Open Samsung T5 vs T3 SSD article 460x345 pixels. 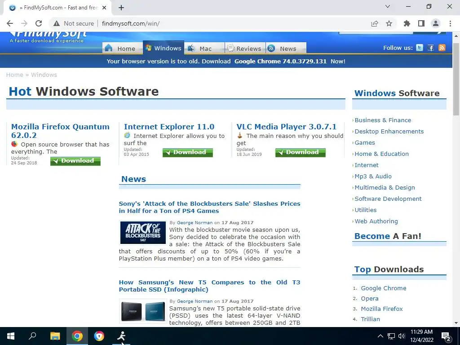click(x=209, y=286)
